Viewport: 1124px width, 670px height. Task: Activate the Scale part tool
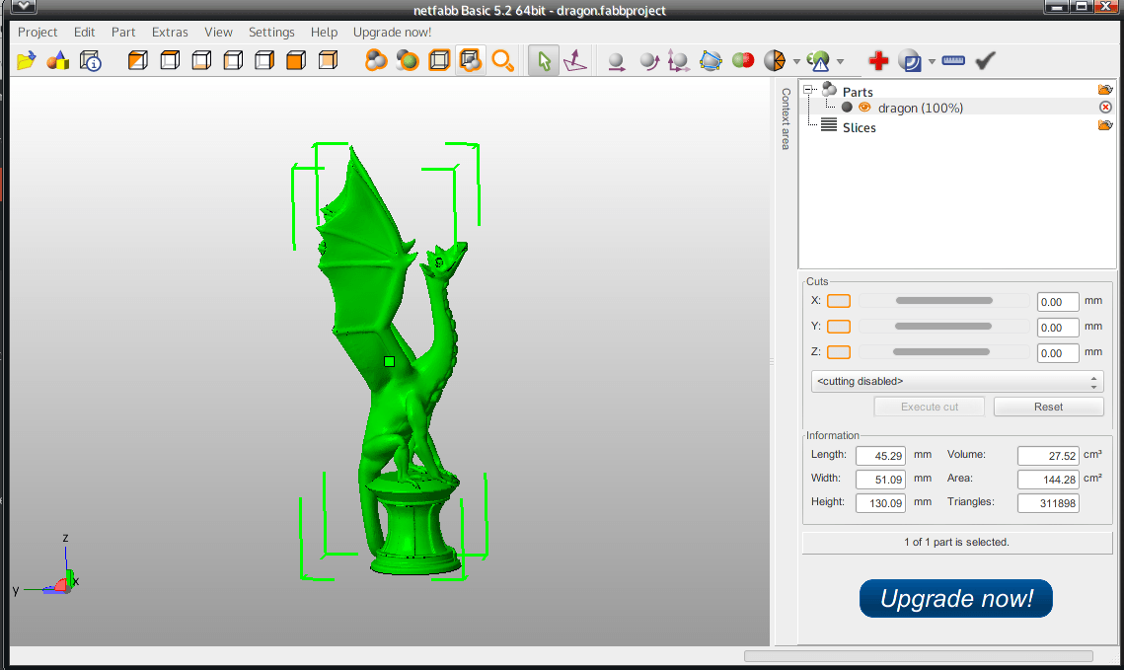pos(678,60)
